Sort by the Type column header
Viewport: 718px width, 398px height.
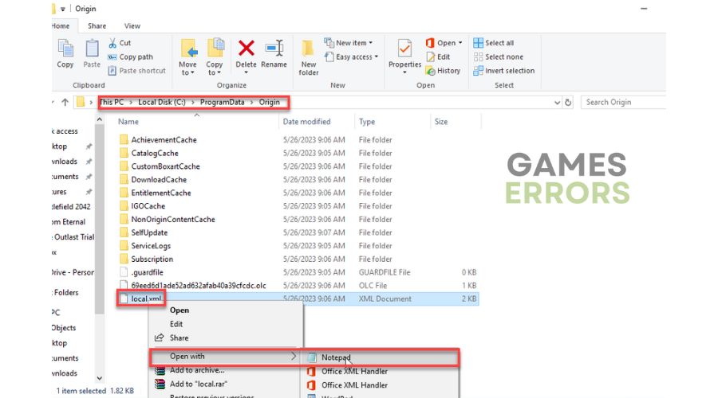pos(367,122)
